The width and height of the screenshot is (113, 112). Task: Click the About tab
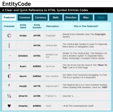coord(101,17)
